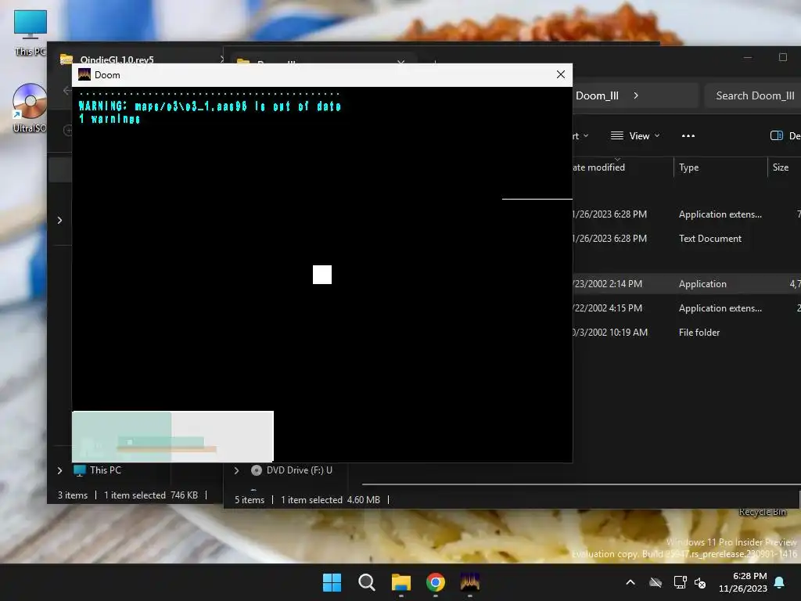Show hidden system tray icons

630,582
